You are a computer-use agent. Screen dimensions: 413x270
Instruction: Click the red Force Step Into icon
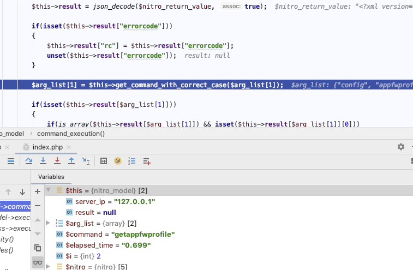click(57, 161)
